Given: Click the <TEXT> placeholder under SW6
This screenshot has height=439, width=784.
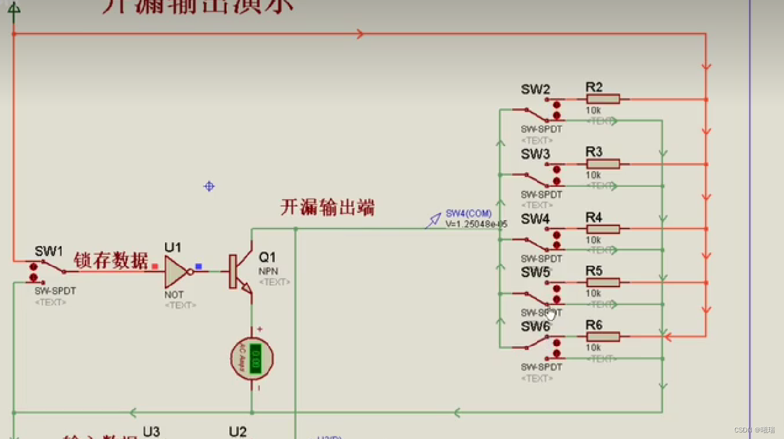Looking at the screenshot, I should coord(537,379).
